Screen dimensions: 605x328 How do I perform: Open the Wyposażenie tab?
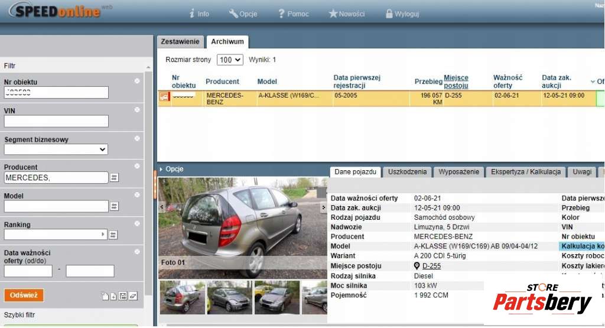click(x=458, y=172)
